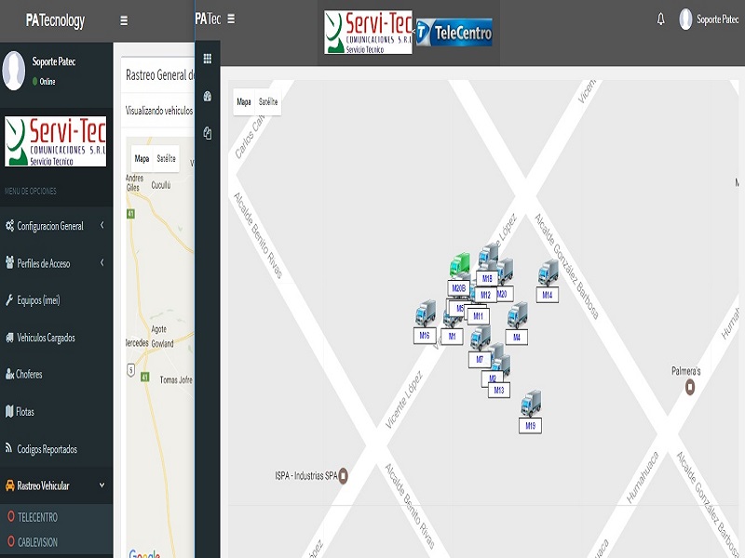Open Vehiculos Cargados from the sidebar
The width and height of the screenshot is (745, 558).
(46, 338)
